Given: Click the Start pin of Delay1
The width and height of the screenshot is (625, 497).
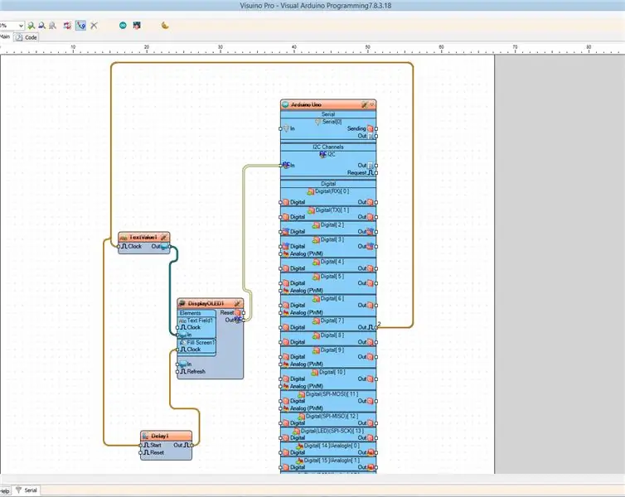Looking at the screenshot, I should [141, 446].
